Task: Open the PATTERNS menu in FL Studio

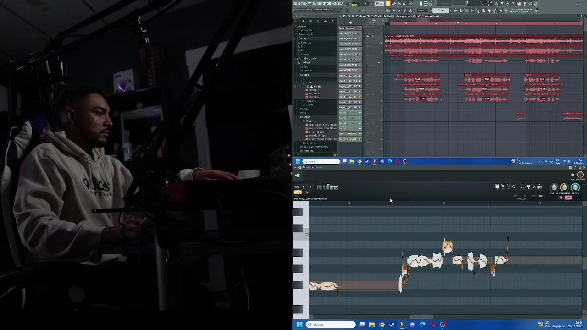Action: (312, 3)
